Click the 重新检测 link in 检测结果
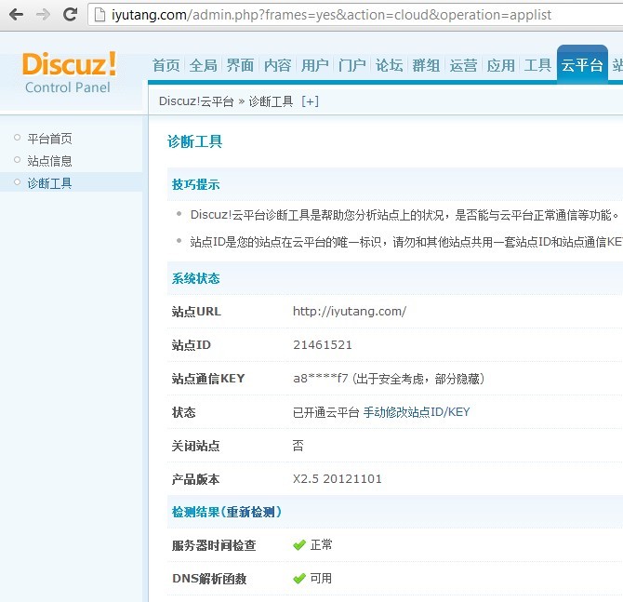Viewport: 623px width, 602px height. pos(251,512)
